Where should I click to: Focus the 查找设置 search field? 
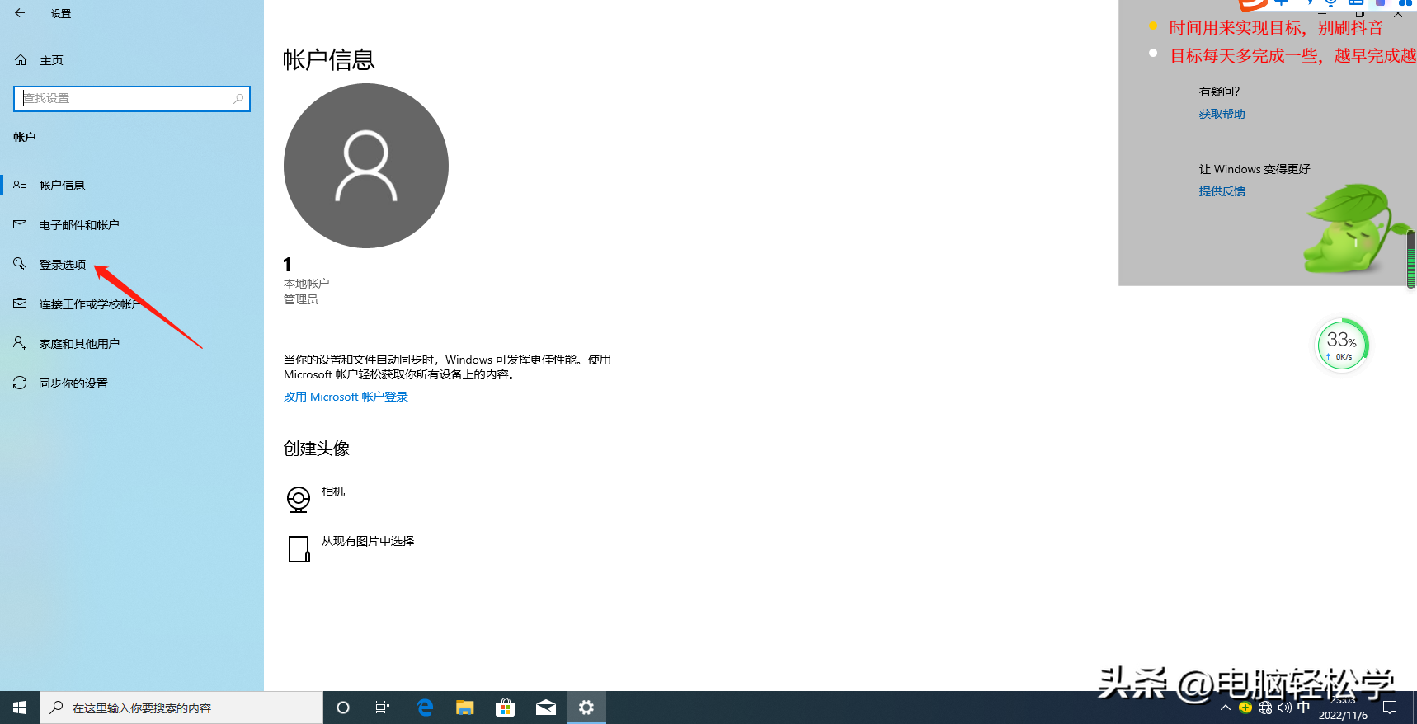tap(132, 98)
